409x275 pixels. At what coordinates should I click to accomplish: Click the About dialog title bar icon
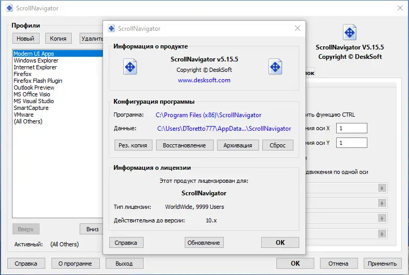[111, 29]
